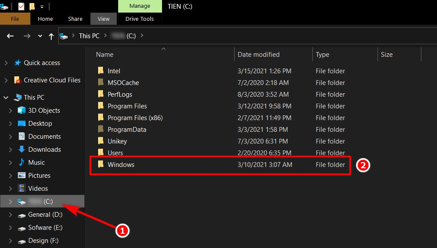Click the Downloads arrow icon in sidebar
The height and width of the screenshot is (248, 437).
tap(21, 149)
